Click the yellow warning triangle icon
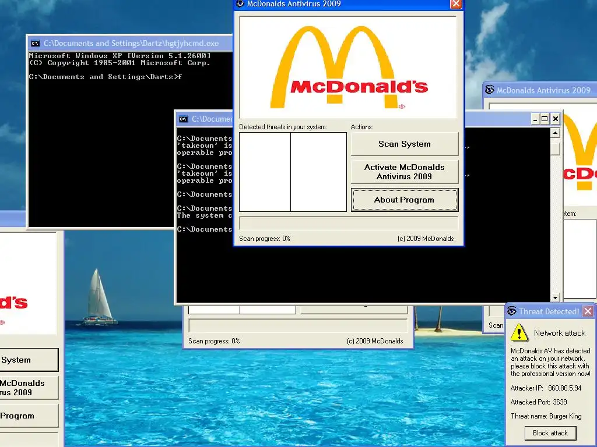Screen dimensions: 597x447 (519, 332)
